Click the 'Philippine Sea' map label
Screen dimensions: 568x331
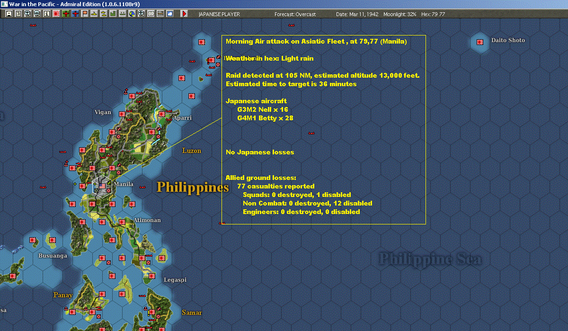click(x=430, y=259)
